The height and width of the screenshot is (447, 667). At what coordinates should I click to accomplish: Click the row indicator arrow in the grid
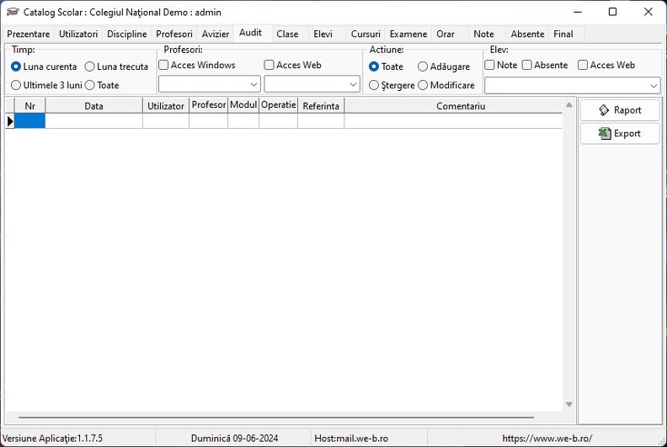10,121
